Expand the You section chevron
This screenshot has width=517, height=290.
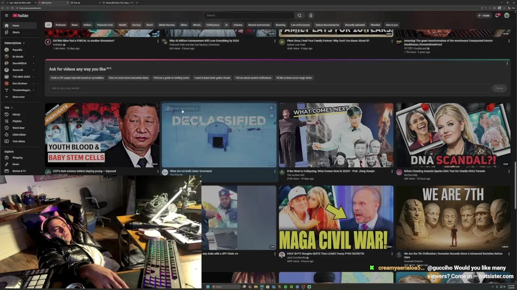12,108
